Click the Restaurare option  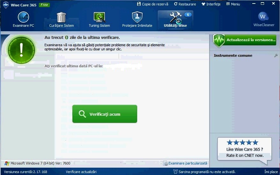(185, 4)
